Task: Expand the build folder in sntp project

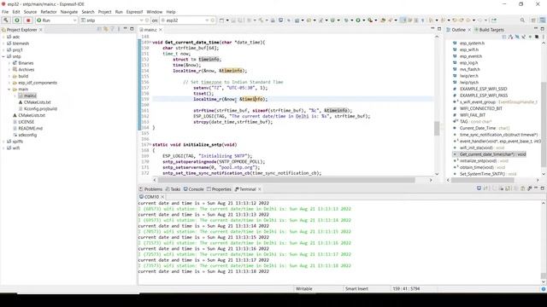Action: tap(9, 76)
